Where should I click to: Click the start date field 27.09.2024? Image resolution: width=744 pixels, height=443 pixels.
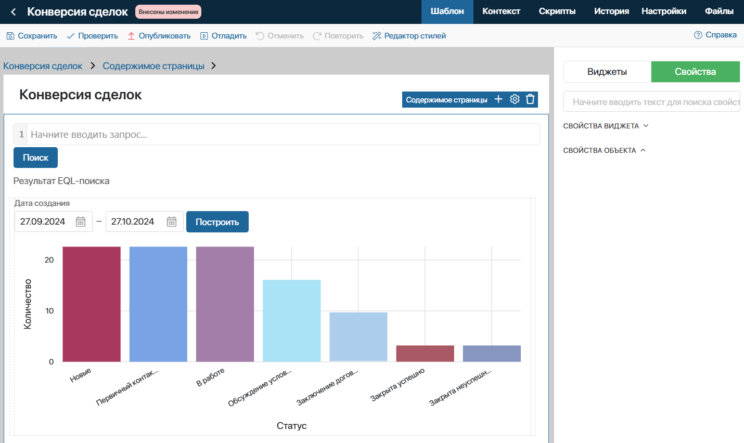click(53, 221)
